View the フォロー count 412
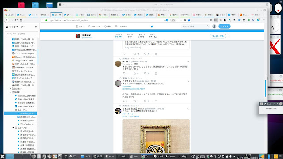 130,36
